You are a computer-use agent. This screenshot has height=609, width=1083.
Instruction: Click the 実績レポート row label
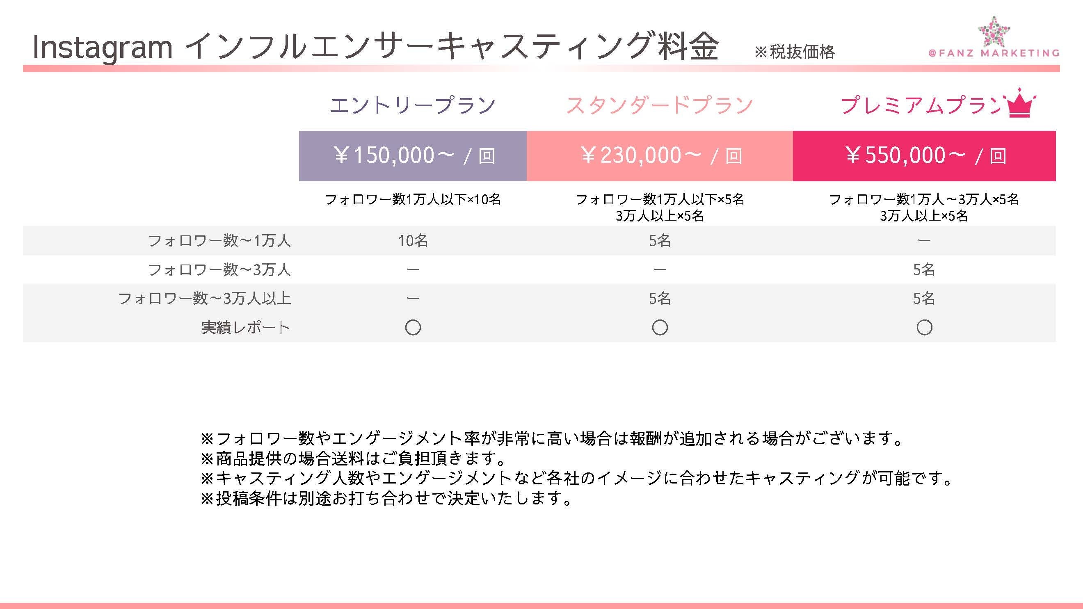[246, 327]
